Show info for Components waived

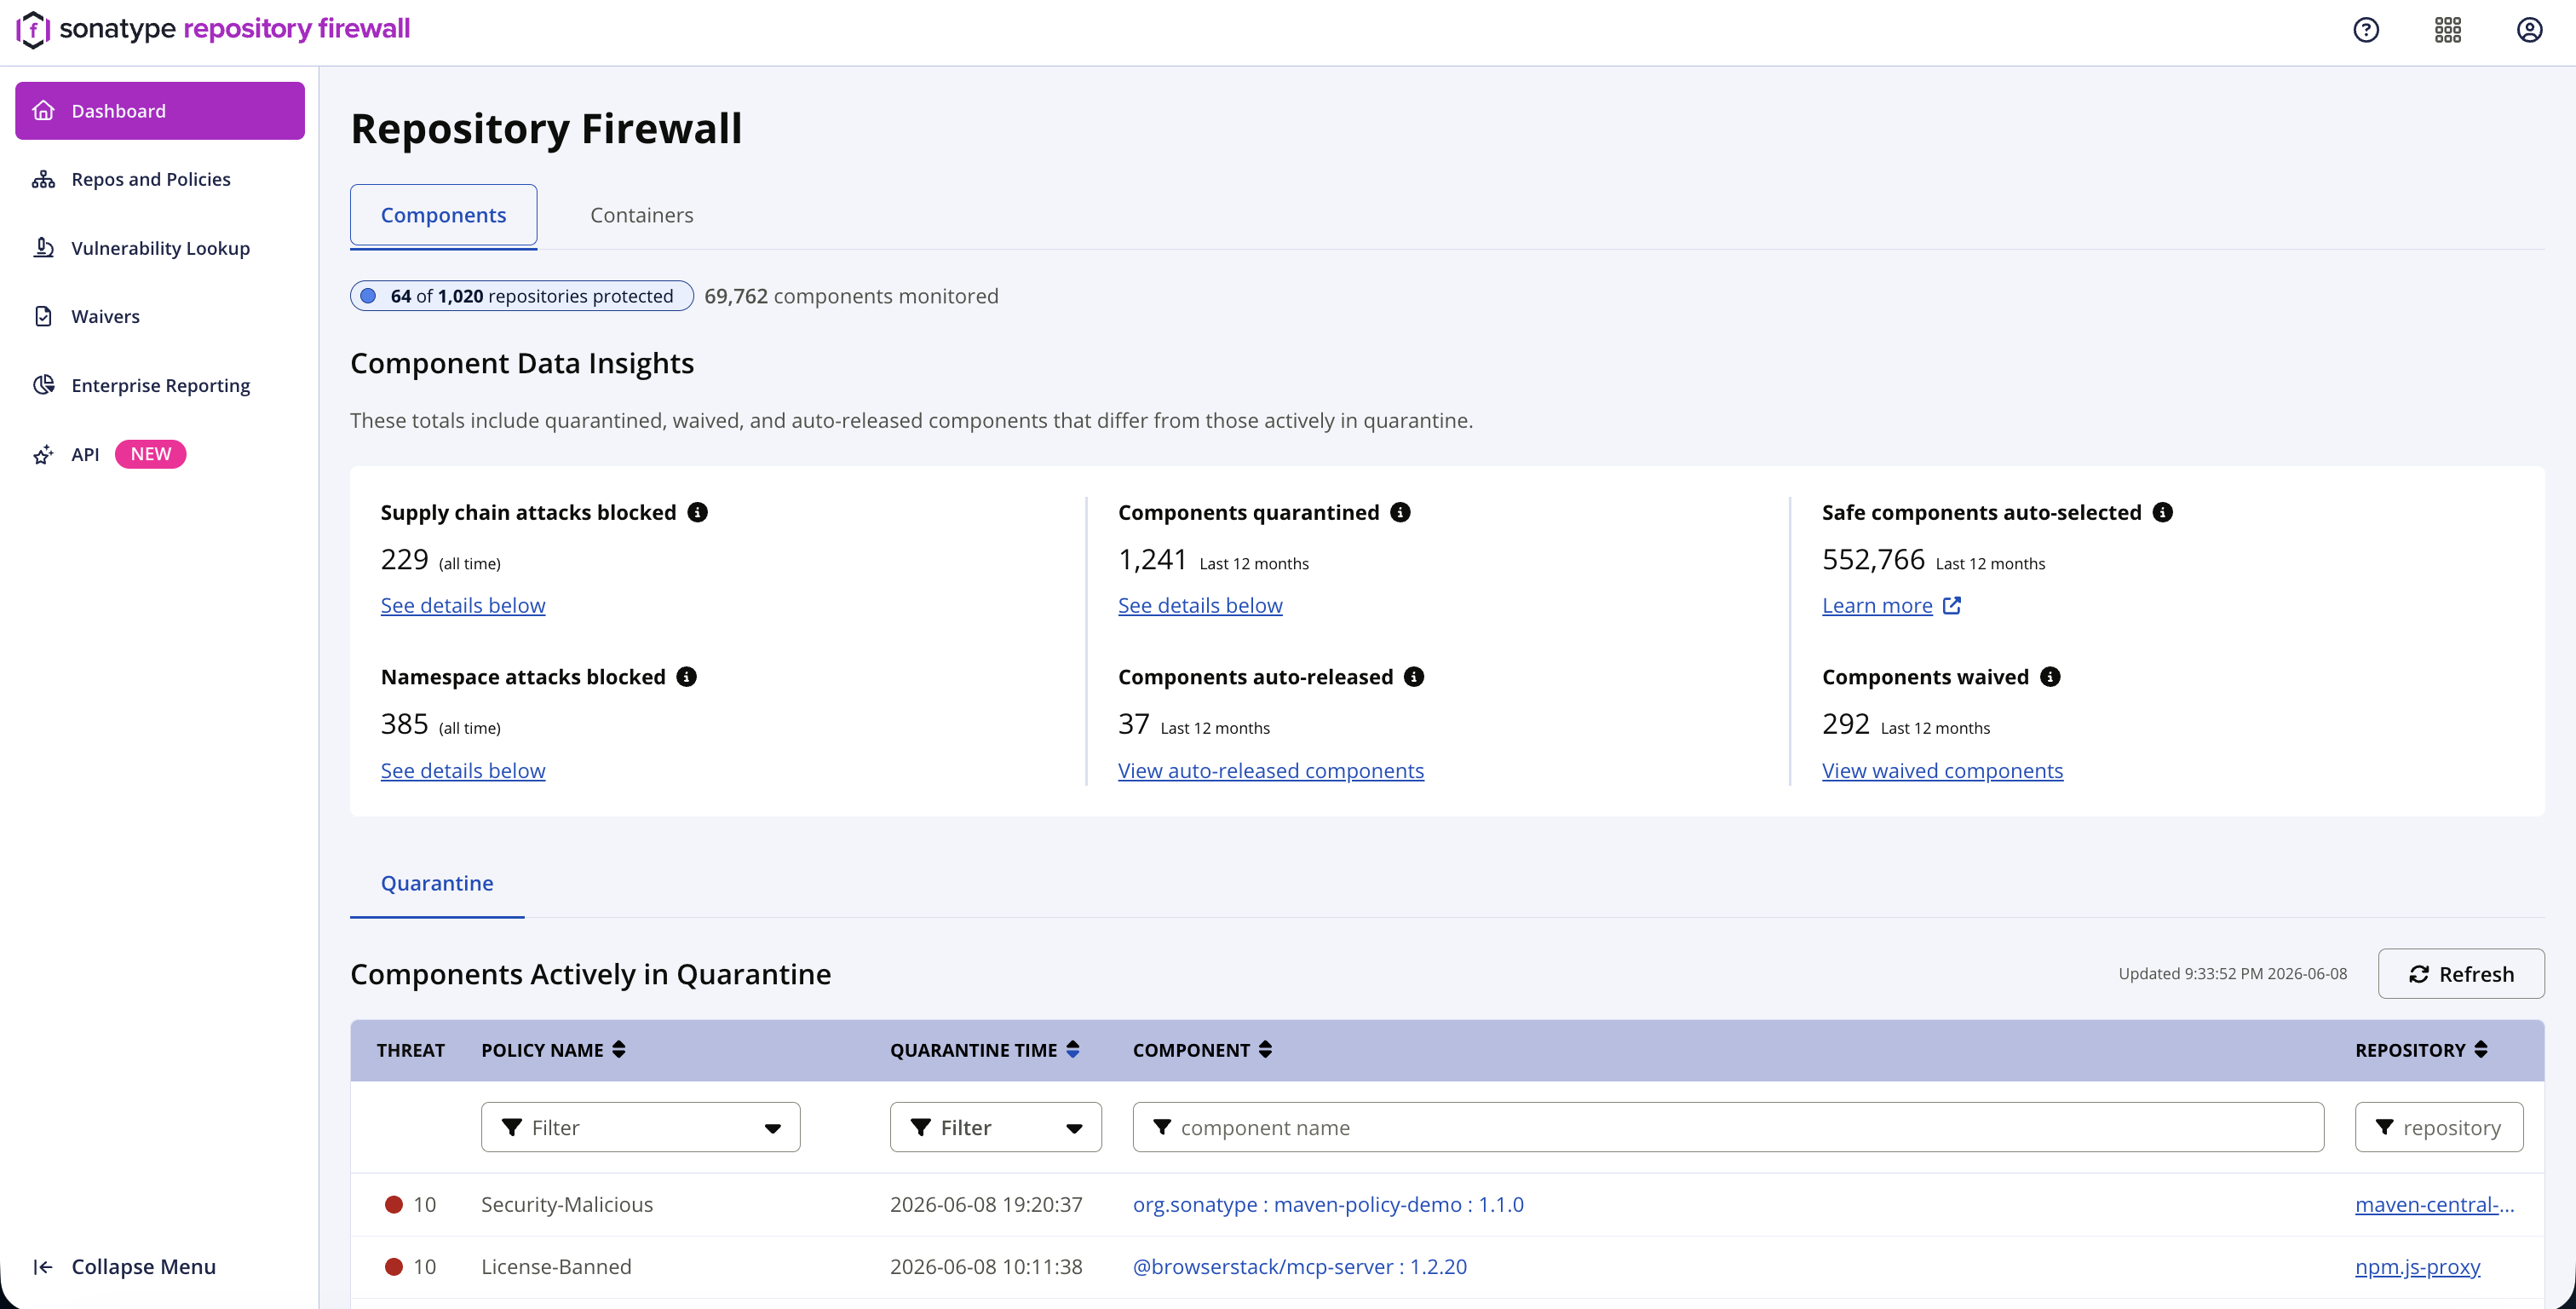click(2050, 678)
